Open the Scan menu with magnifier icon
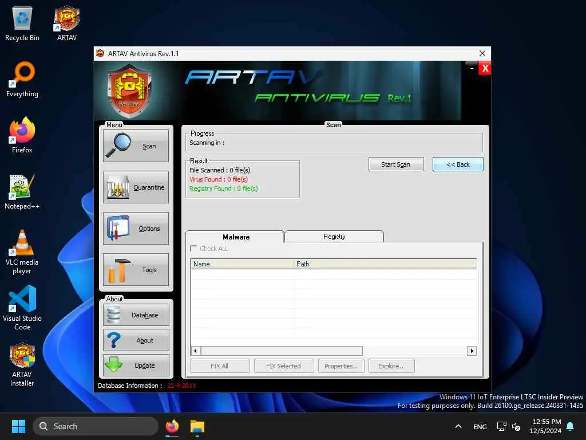The width and height of the screenshot is (586, 440). [x=136, y=146]
